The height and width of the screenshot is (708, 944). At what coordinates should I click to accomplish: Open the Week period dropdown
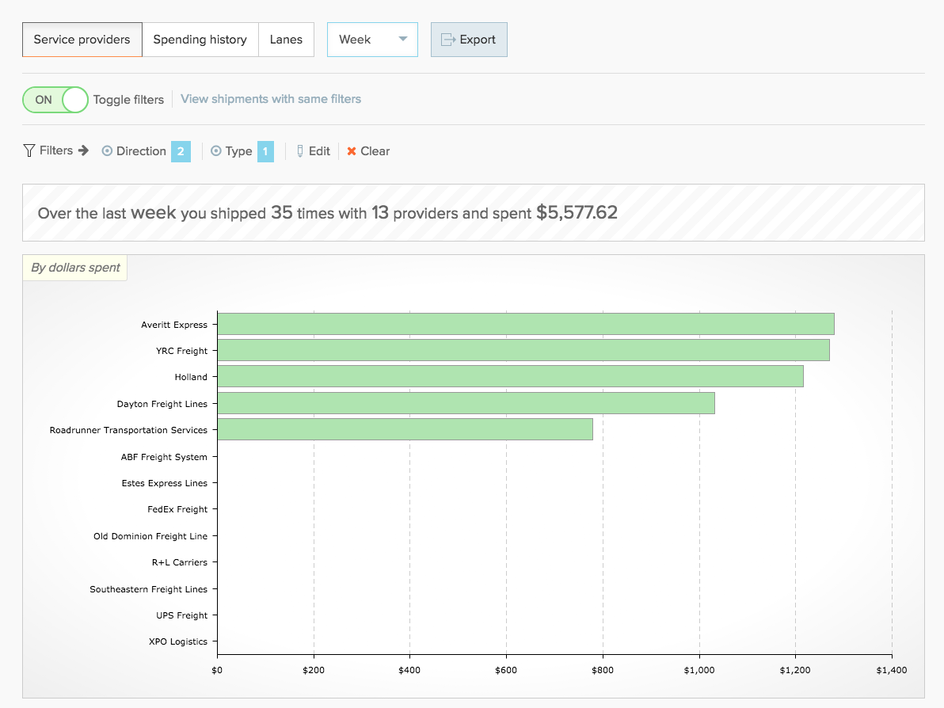(372, 40)
